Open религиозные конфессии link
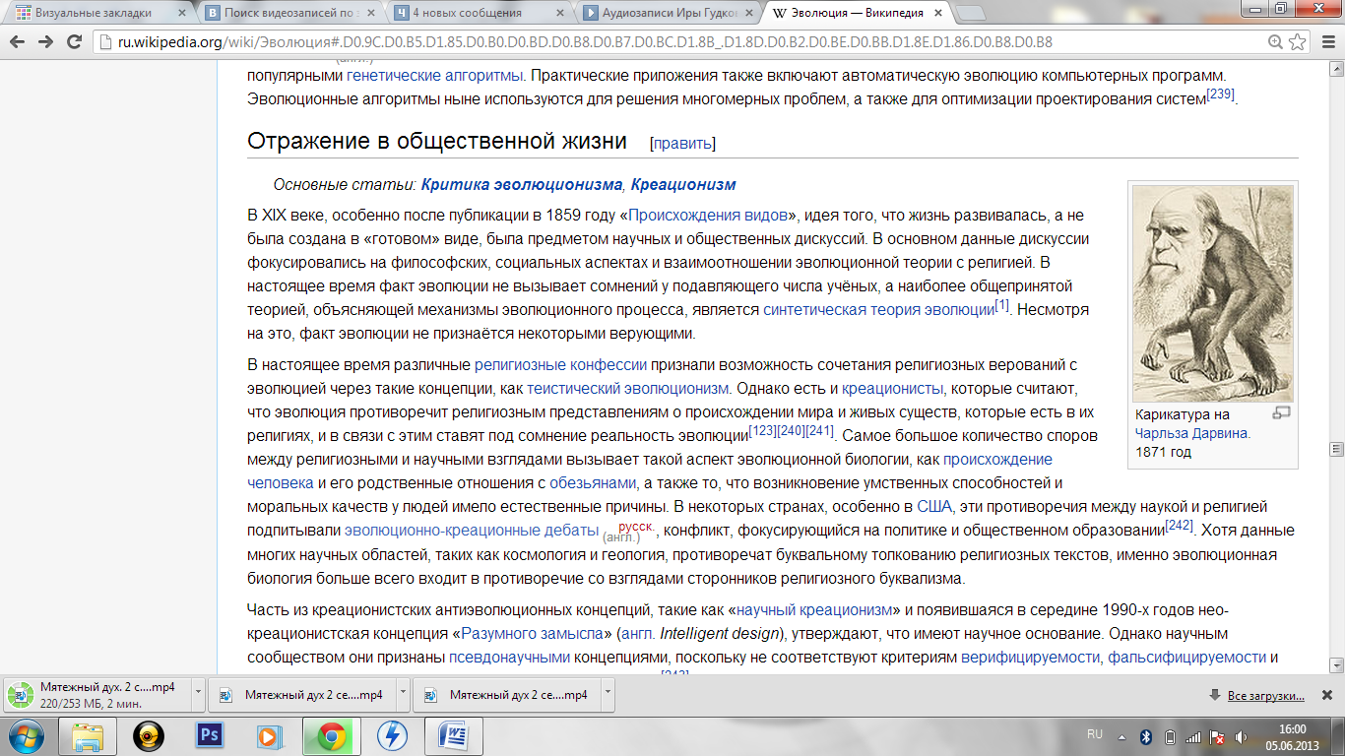Viewport: 1345px width, 756px height. tap(561, 364)
